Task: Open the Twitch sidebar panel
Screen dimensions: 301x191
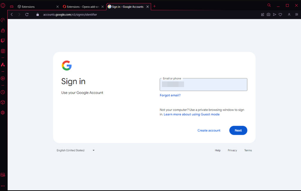Action: pos(3,41)
